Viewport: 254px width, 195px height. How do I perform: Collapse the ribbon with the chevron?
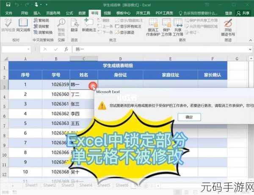pos(251,40)
